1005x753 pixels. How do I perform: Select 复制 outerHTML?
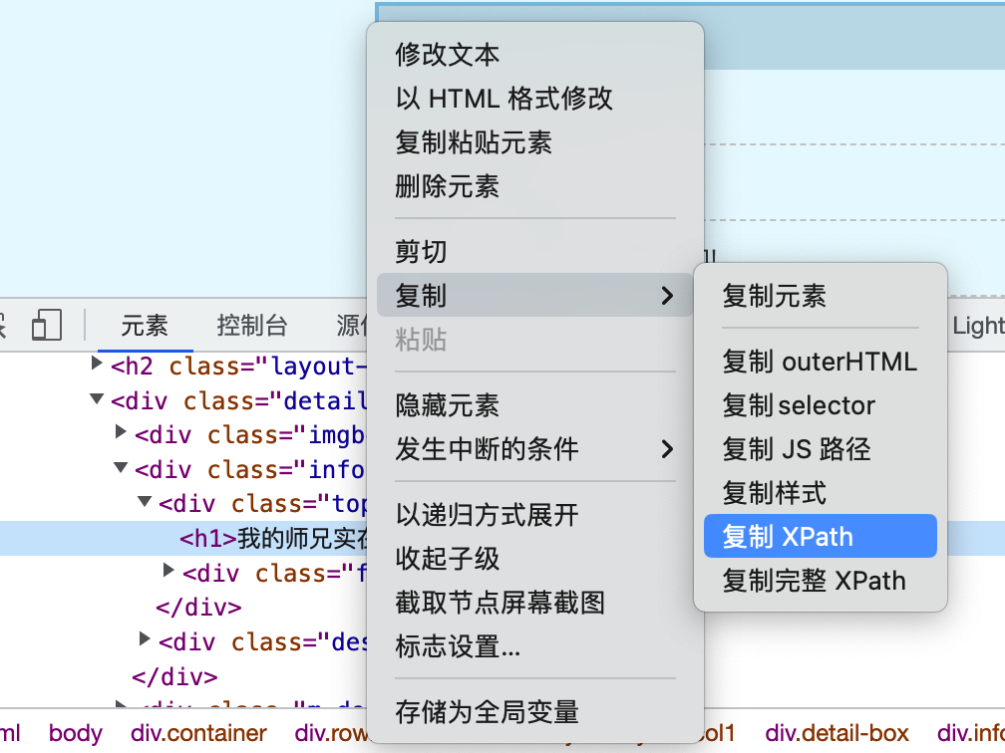820,362
